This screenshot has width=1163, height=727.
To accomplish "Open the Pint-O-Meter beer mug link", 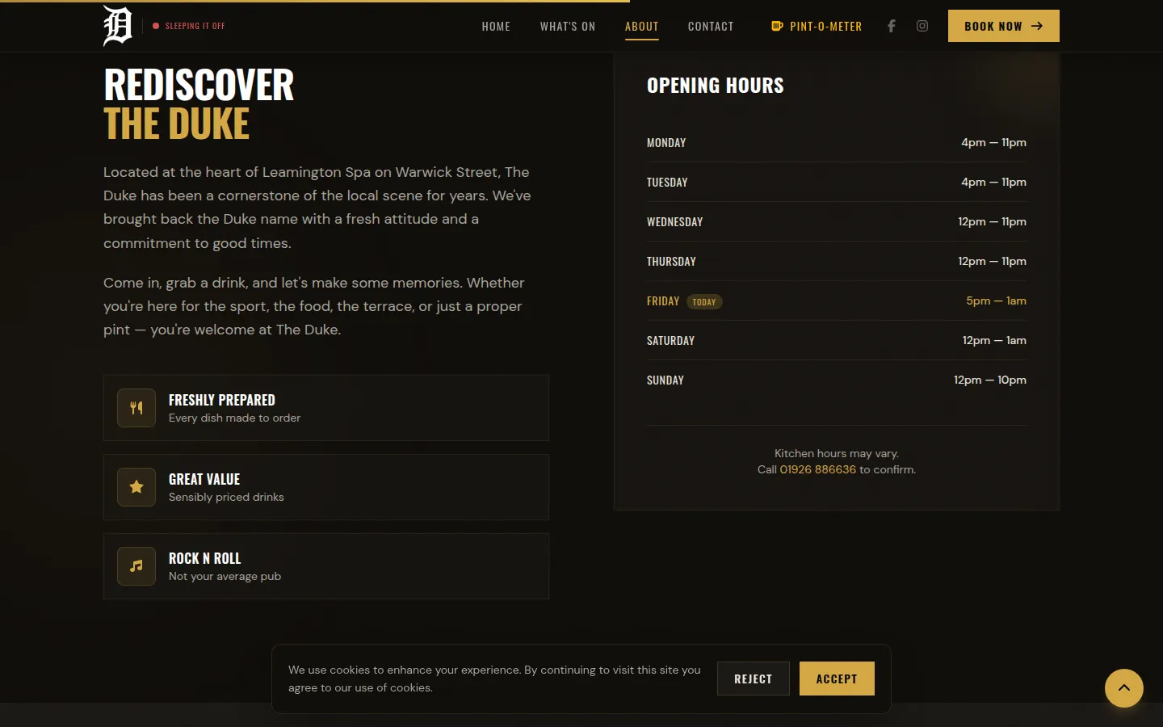I will click(817, 27).
